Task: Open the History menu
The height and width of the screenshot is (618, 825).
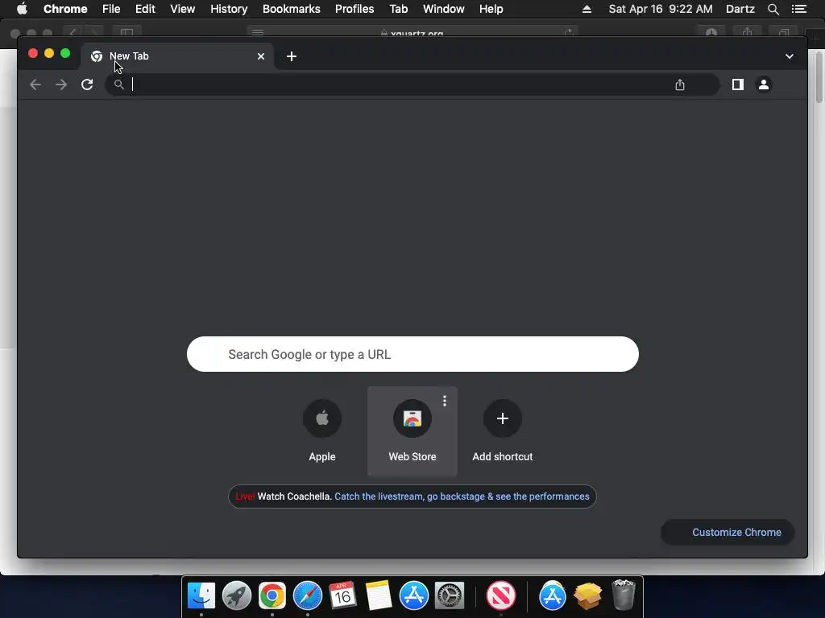Action: pyautogui.click(x=229, y=9)
